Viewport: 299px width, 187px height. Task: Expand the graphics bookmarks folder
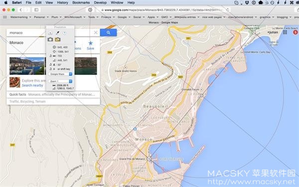tap(267, 17)
